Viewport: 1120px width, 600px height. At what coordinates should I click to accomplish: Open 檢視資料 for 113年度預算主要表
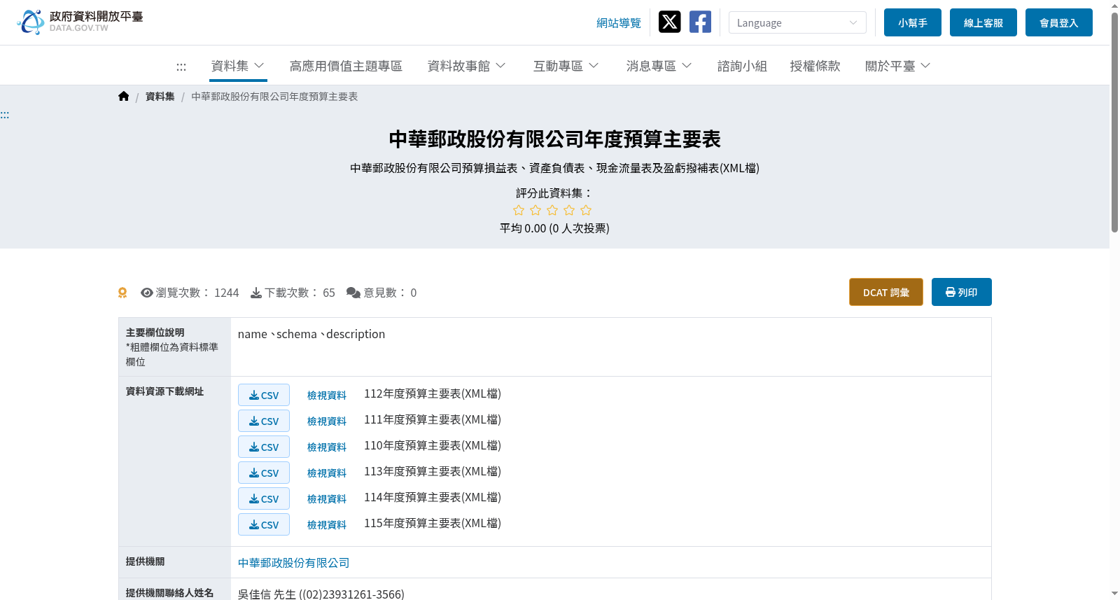(x=327, y=473)
